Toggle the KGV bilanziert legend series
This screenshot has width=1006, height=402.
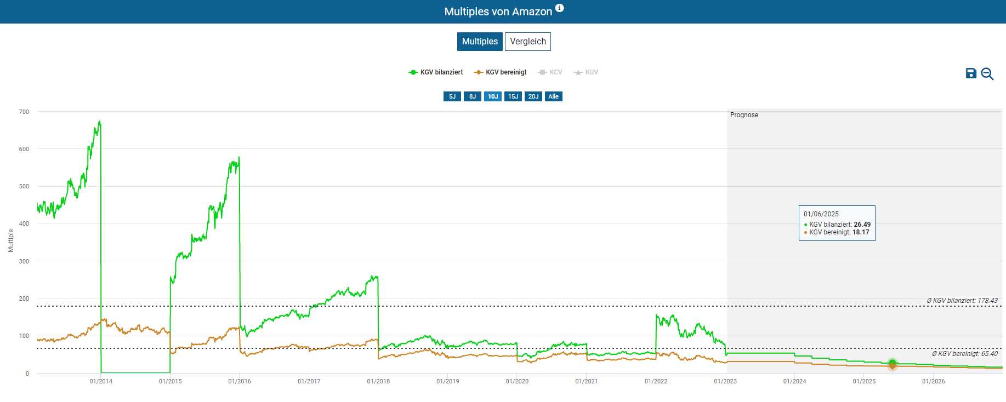click(436, 72)
